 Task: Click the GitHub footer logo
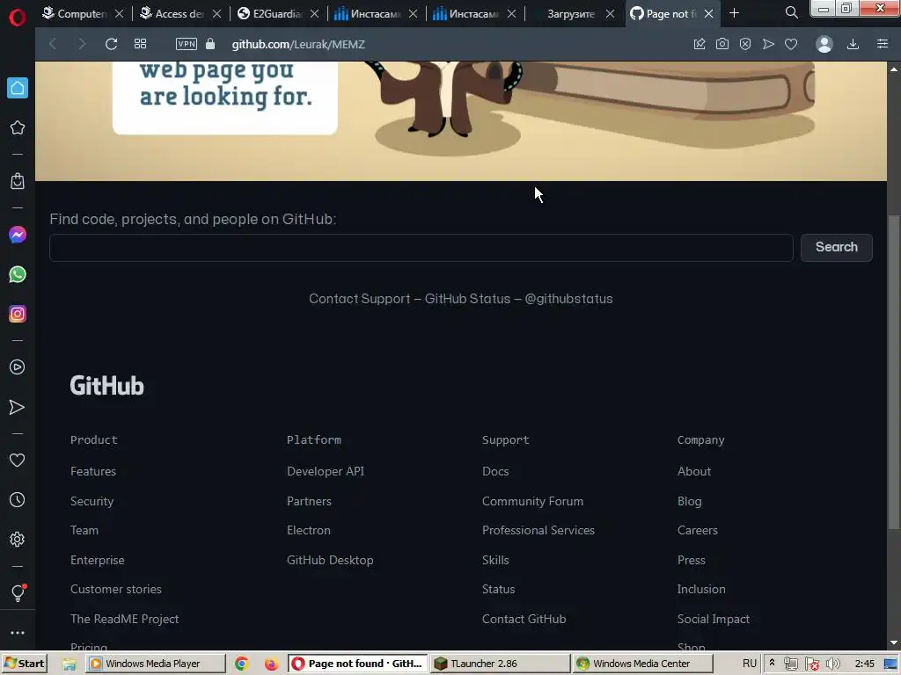(106, 387)
